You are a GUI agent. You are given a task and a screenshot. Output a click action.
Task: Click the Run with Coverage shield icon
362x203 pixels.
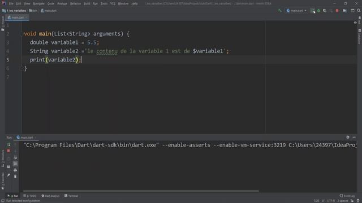coord(325,11)
